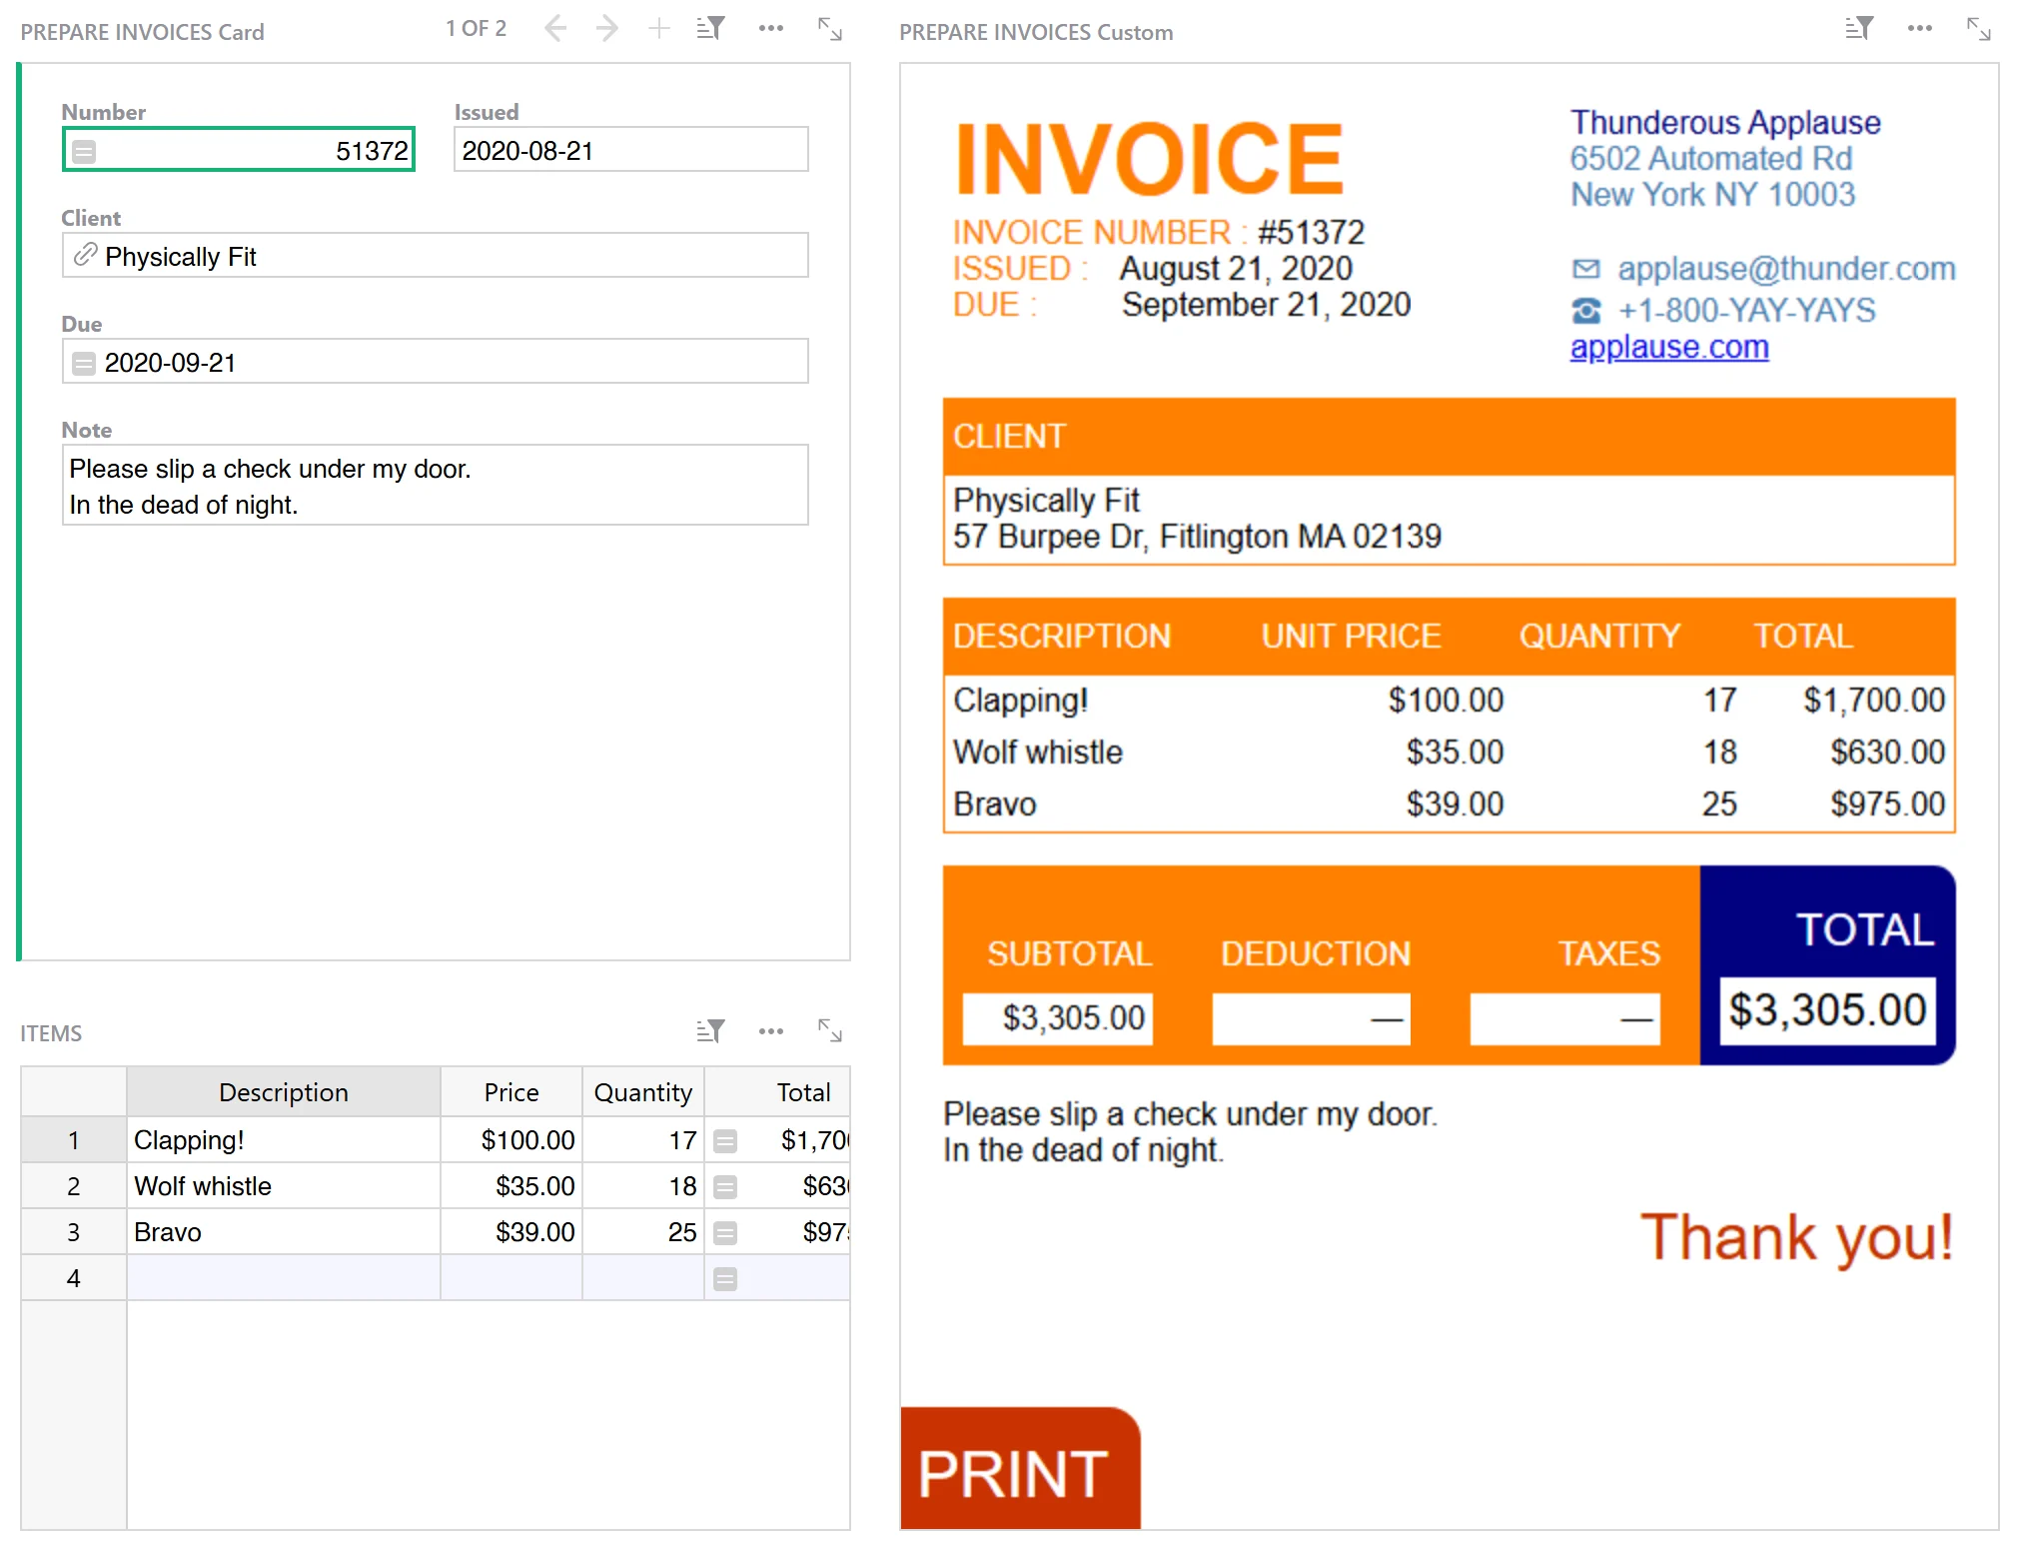The width and height of the screenshot is (2018, 1559).
Task: Open sort and filter for PREPARE INVOICES Card
Action: coord(710,28)
